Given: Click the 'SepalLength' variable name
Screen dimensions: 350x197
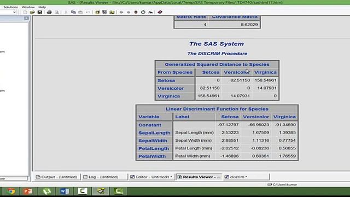Looking at the screenshot, I should [154, 133].
